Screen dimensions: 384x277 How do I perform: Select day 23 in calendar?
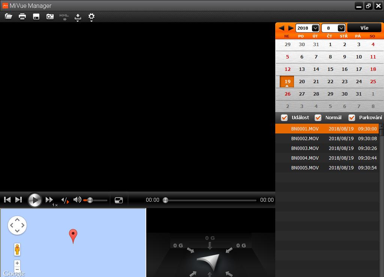click(x=345, y=81)
